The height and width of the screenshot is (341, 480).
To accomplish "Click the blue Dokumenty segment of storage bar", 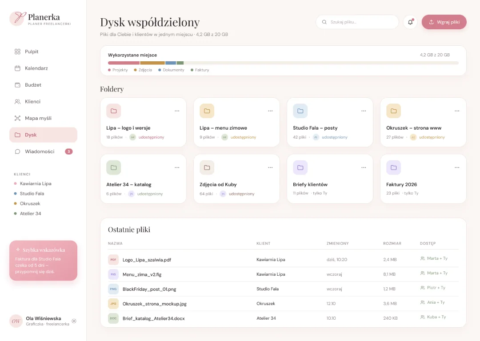I will coord(171,63).
